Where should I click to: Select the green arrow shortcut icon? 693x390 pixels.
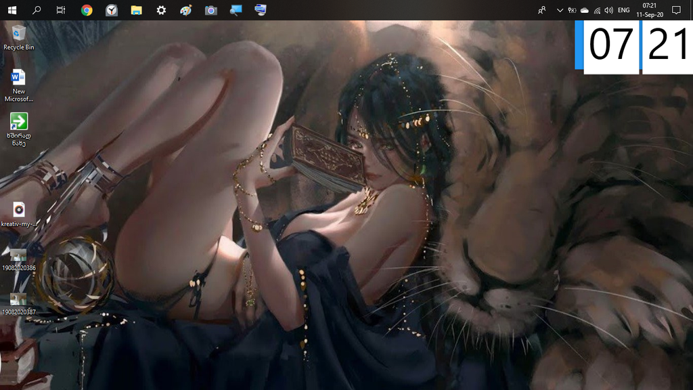[x=18, y=129]
